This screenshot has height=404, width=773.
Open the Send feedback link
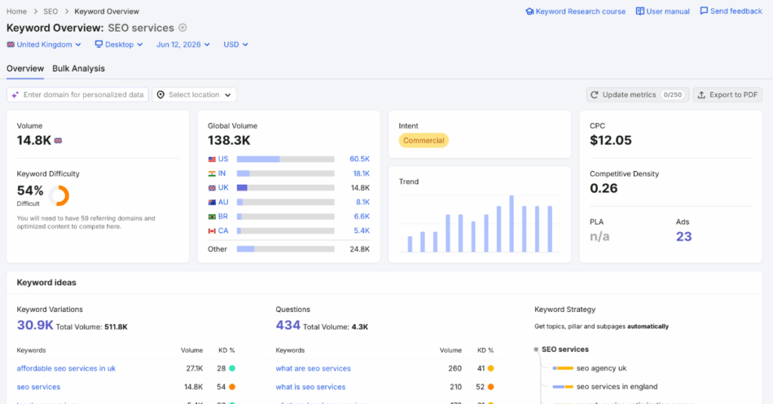[731, 11]
